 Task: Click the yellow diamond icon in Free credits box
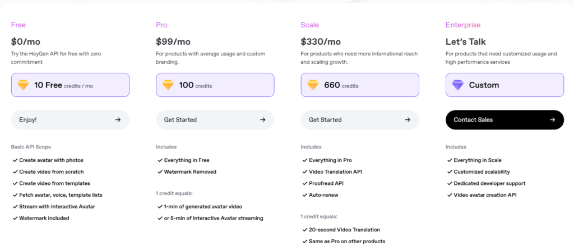23,85
